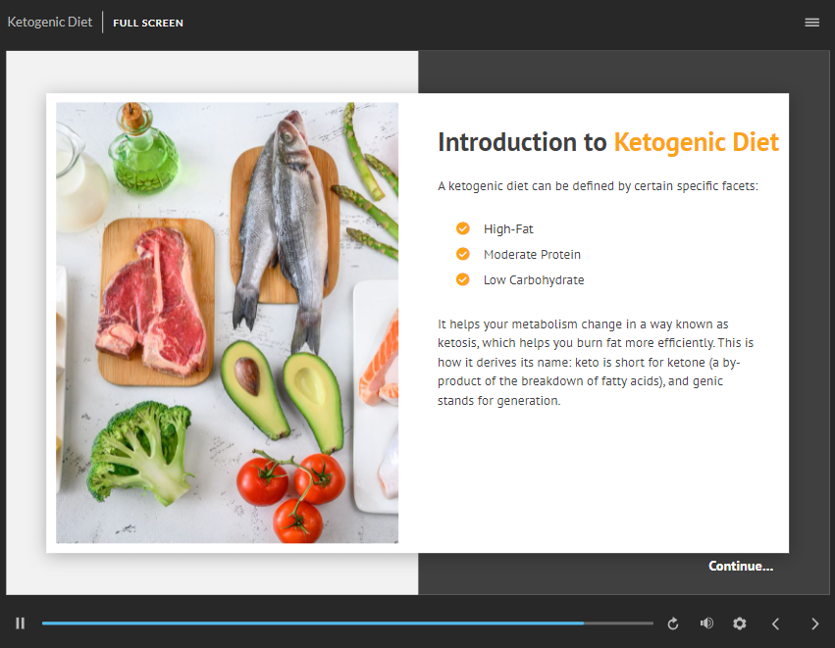835x648 pixels.
Task: Click the Low Carbohydrate check icon
Action: coord(463,279)
